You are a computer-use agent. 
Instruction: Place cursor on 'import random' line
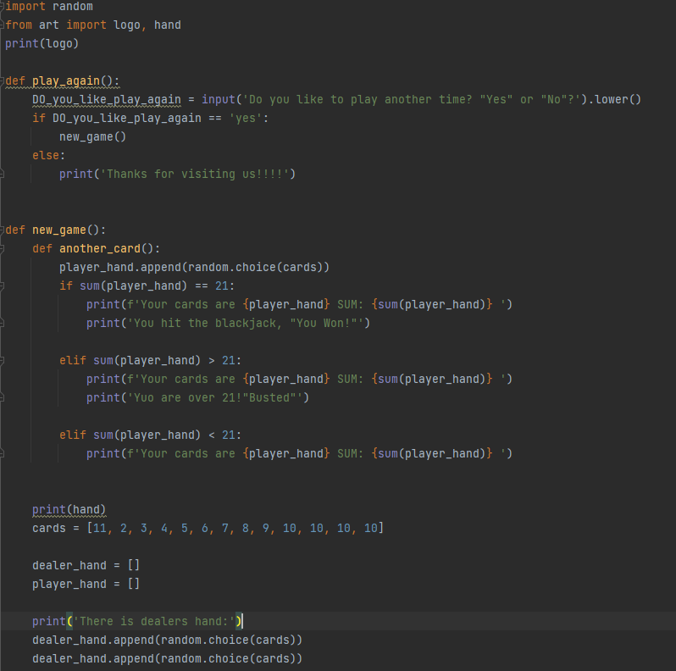click(x=49, y=7)
